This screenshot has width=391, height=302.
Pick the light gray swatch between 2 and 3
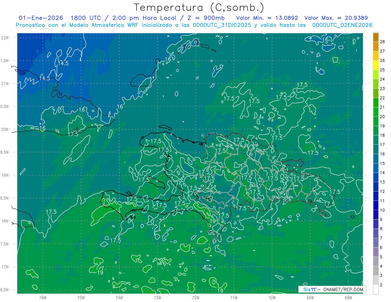(x=376, y=280)
